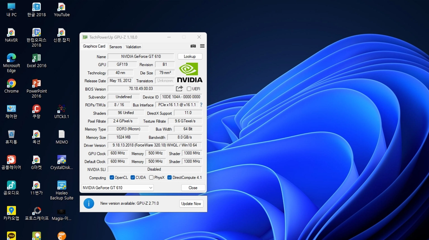
Task: Switch to the Graphics Card tab
Action: coord(94,46)
